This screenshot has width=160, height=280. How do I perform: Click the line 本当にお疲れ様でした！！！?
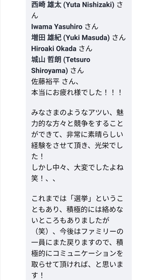[77, 93]
